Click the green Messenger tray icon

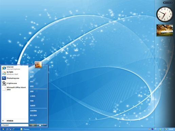coord(160,129)
